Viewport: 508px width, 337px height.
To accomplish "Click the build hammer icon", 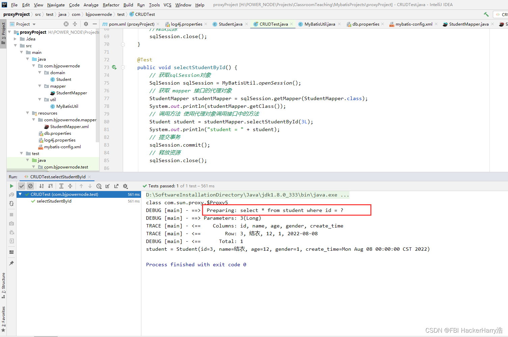I will tap(486, 14).
